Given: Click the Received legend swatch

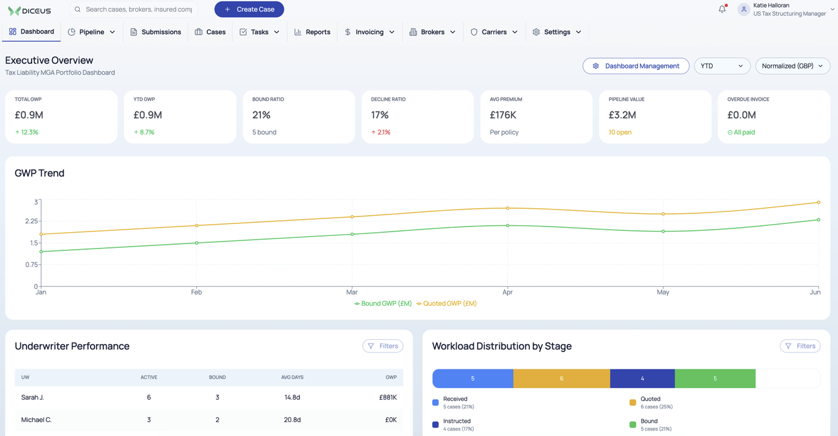Looking at the screenshot, I should tap(435, 402).
